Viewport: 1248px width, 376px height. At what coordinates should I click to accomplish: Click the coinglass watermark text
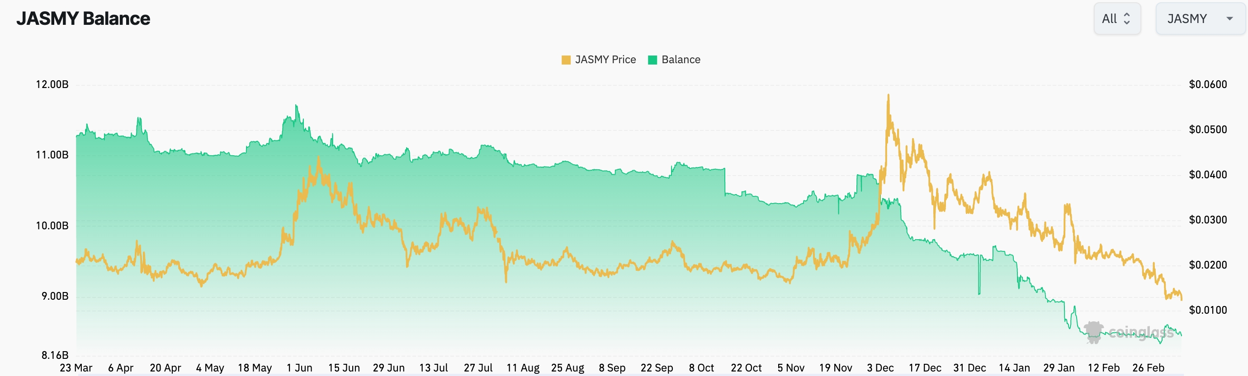(1140, 333)
